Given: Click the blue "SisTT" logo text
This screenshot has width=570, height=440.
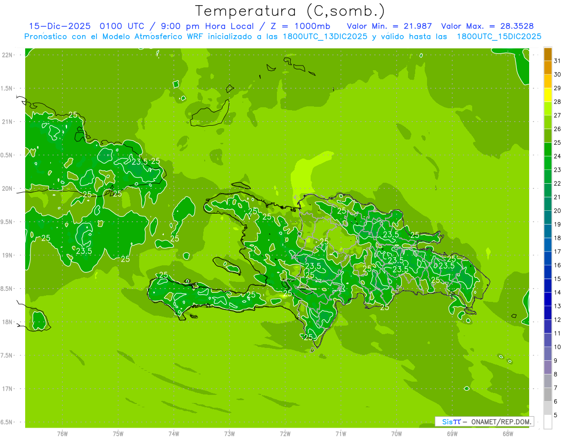Looking at the screenshot, I should tap(451, 421).
